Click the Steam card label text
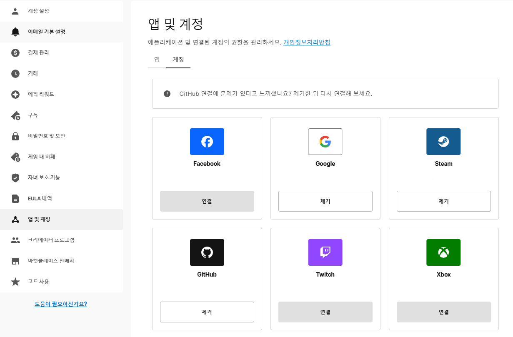This screenshot has height=337, width=513. pos(443,164)
